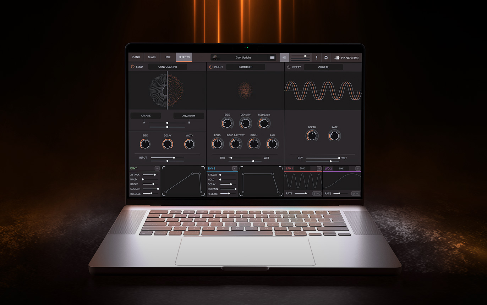Select the MIX tab
This screenshot has width=487, height=305.
[x=168, y=57]
